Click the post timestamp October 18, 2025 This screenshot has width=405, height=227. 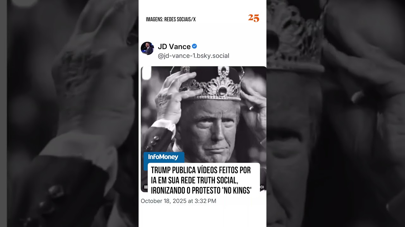tap(178, 201)
